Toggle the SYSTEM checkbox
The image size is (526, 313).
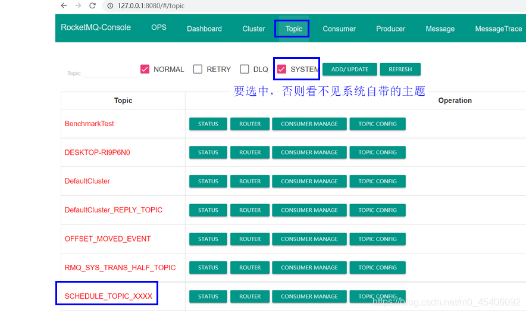pyautogui.click(x=281, y=69)
